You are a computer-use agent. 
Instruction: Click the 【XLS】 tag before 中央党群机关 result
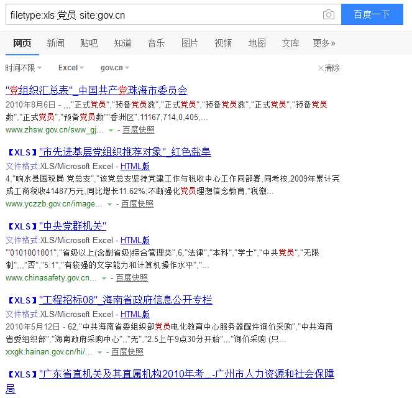[22, 226]
